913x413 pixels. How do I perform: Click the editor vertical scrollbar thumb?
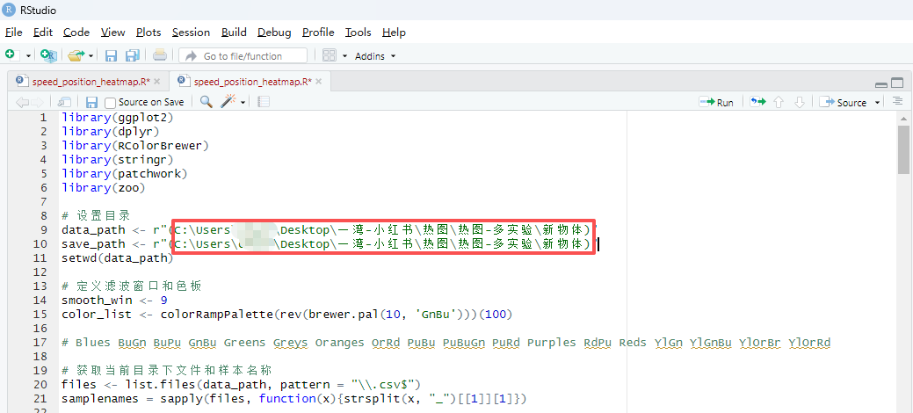[x=903, y=149]
